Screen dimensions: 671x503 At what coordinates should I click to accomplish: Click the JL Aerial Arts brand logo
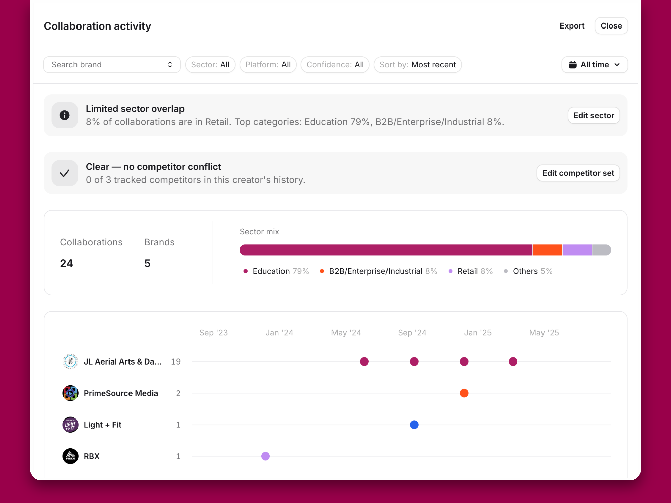click(x=70, y=361)
